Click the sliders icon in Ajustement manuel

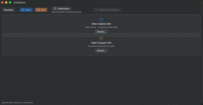coord(96,10)
